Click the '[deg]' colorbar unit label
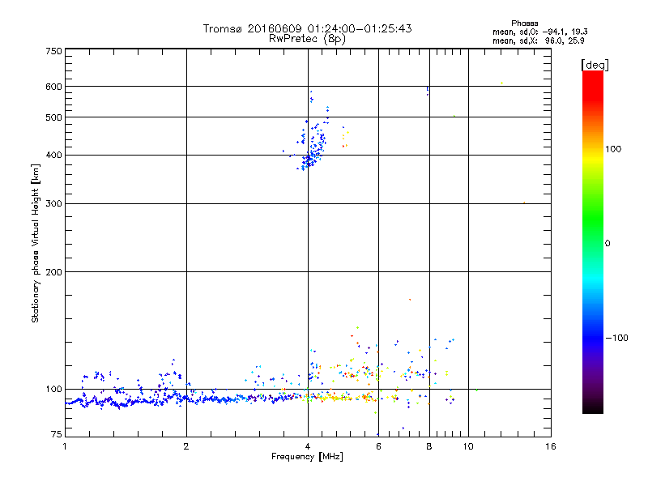 coord(595,65)
